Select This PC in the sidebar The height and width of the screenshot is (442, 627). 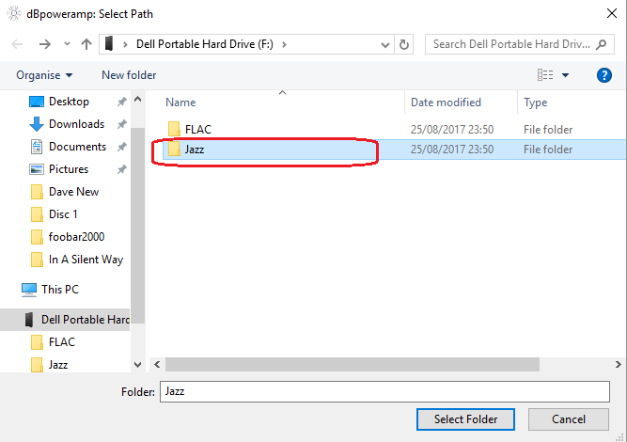pos(60,290)
